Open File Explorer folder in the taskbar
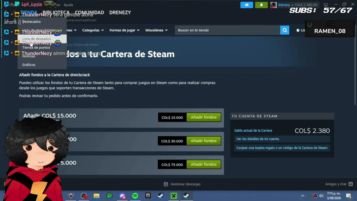The height and width of the screenshot is (201, 357). pos(97,196)
